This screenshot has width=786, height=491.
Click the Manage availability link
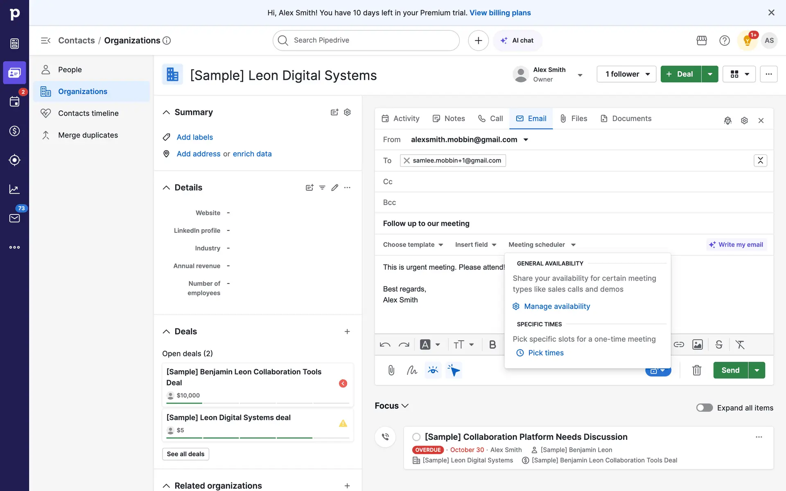(x=557, y=306)
